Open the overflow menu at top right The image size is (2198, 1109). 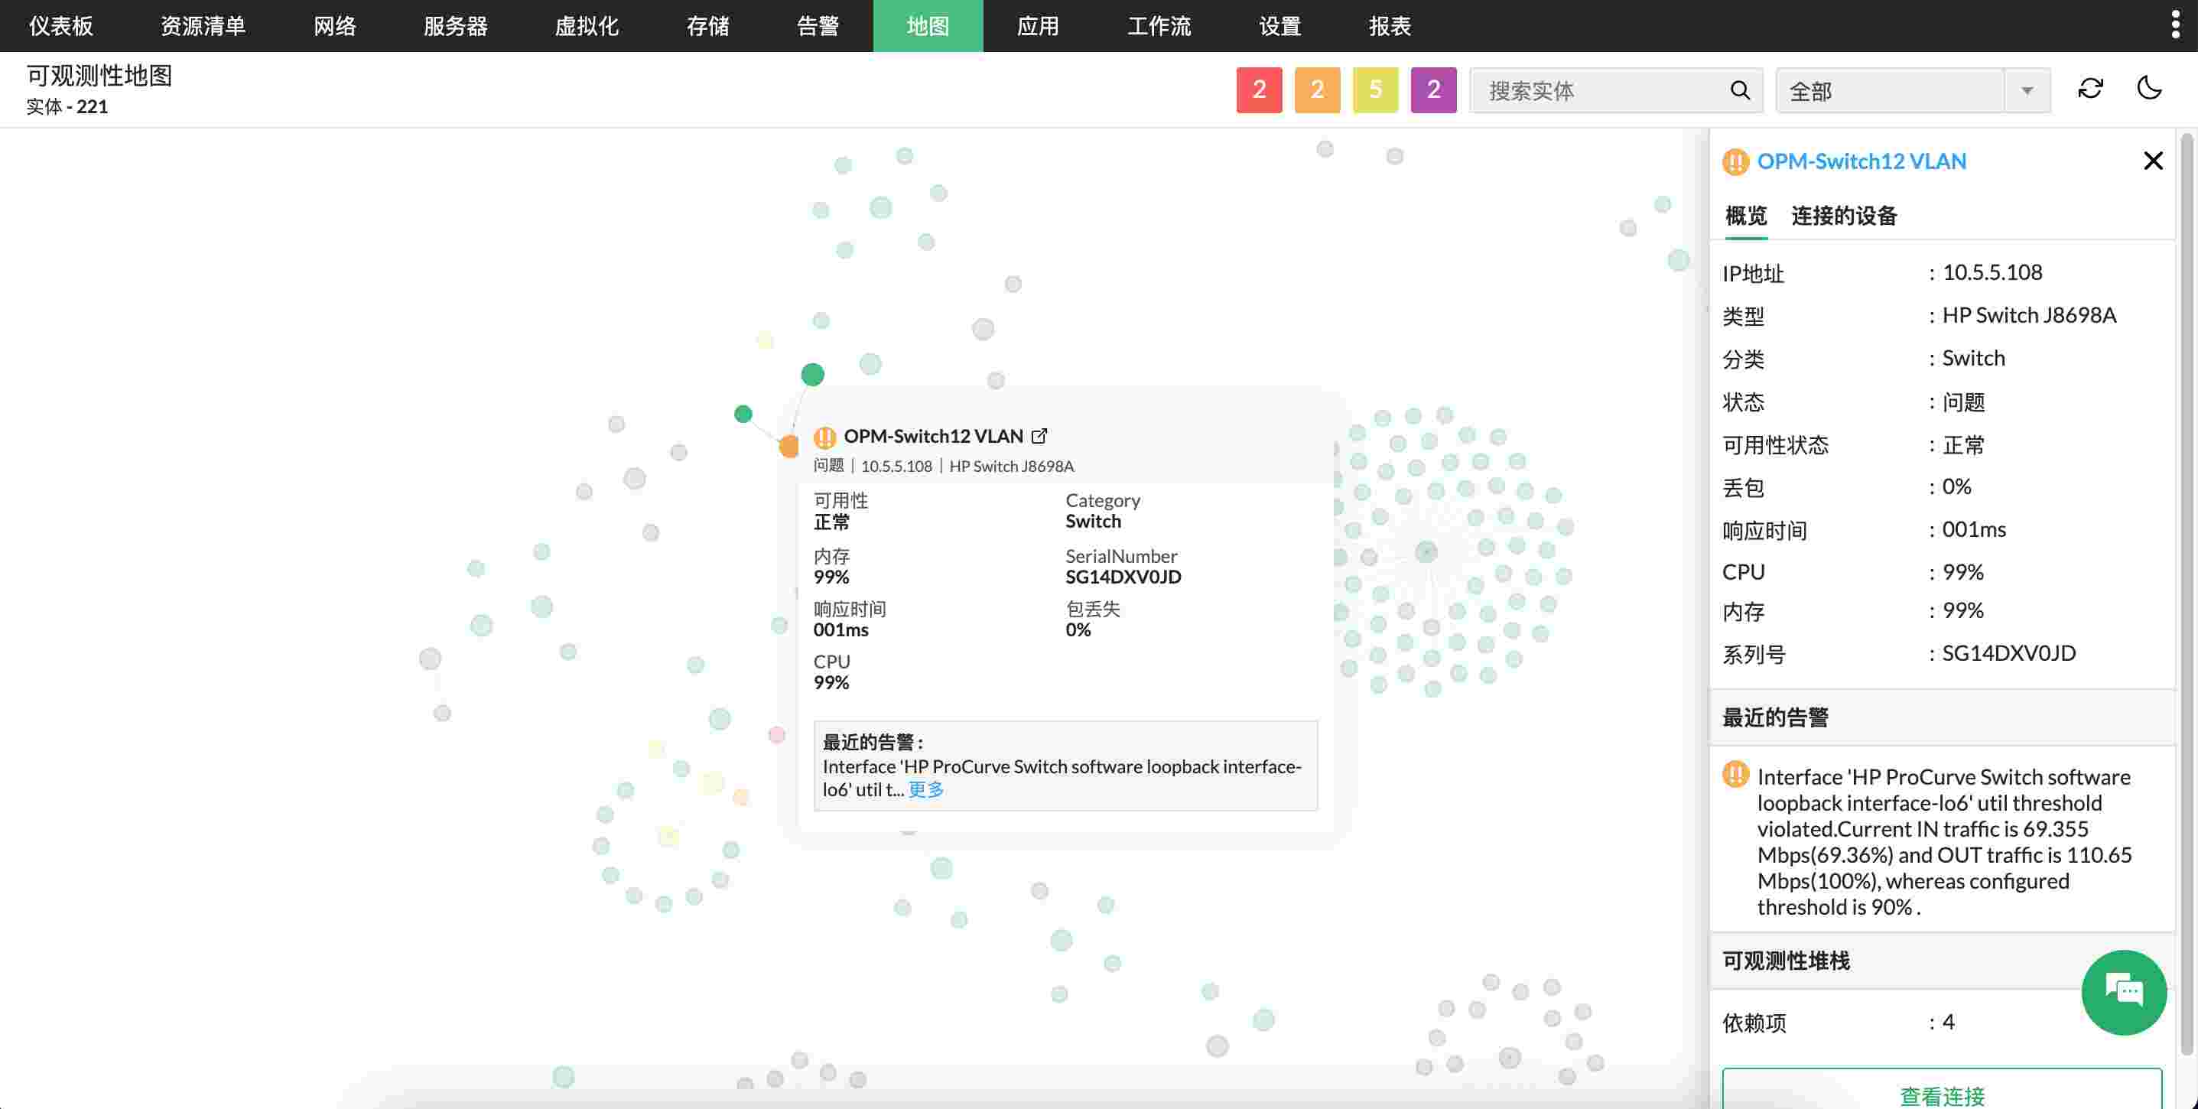(x=2177, y=24)
